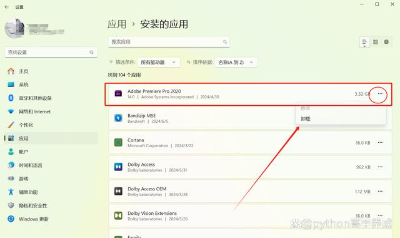Screen dimensions: 400x238
Task: Open 辅助功能 settings category
Action: coord(51,192)
